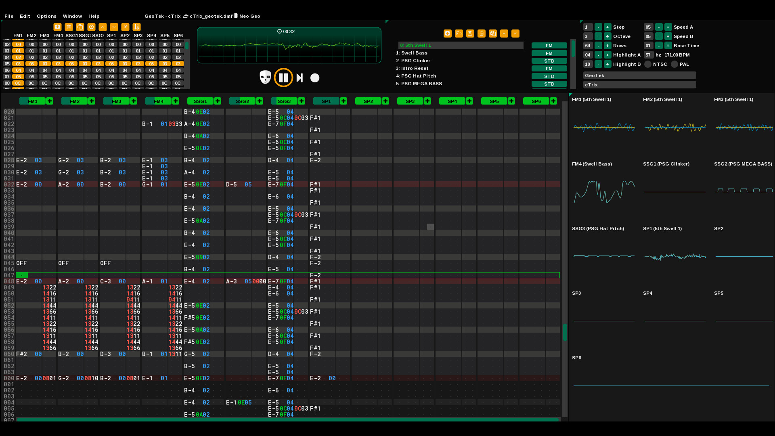This screenshot has height=436, width=775.
Task: Click the 1-9 pattern renumber icon
Action: click(137, 27)
